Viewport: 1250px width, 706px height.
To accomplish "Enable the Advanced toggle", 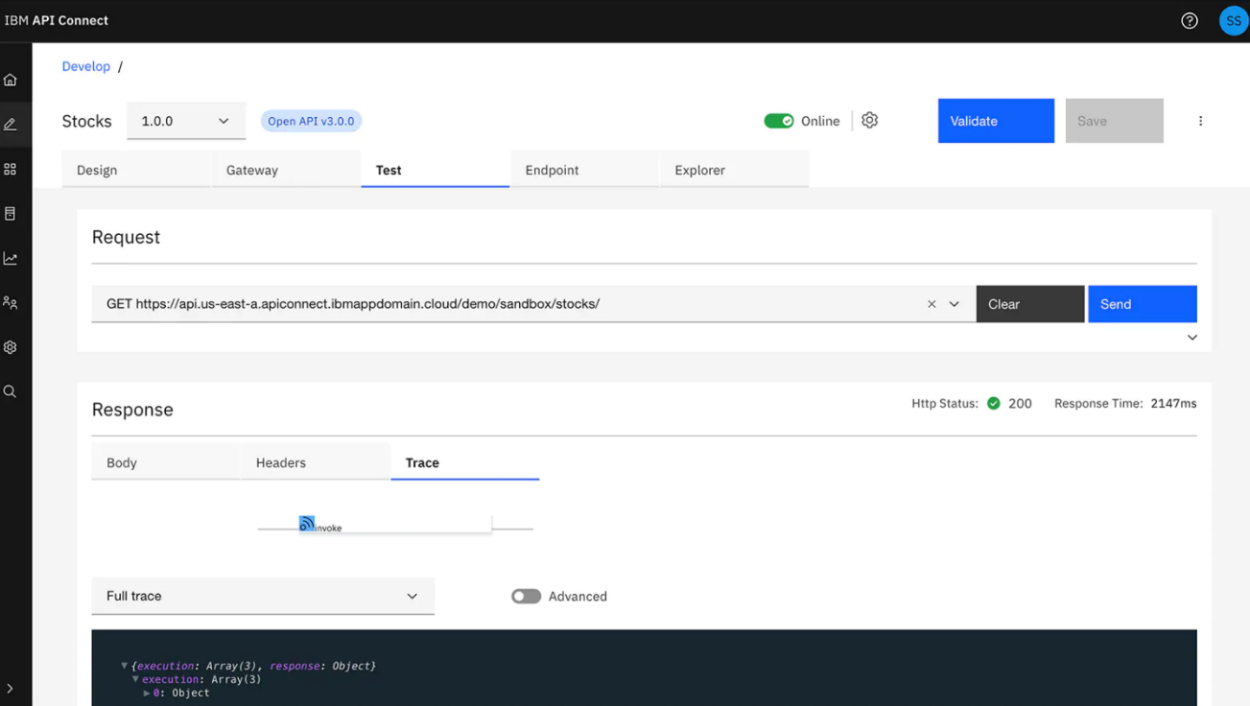I will tap(526, 597).
